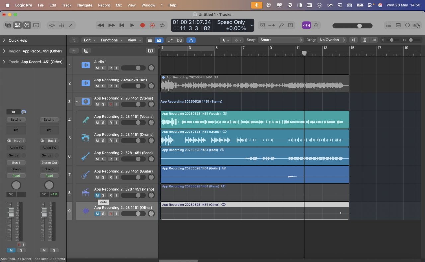Open the LCD display mode dropdown arrow

click(x=252, y=25)
